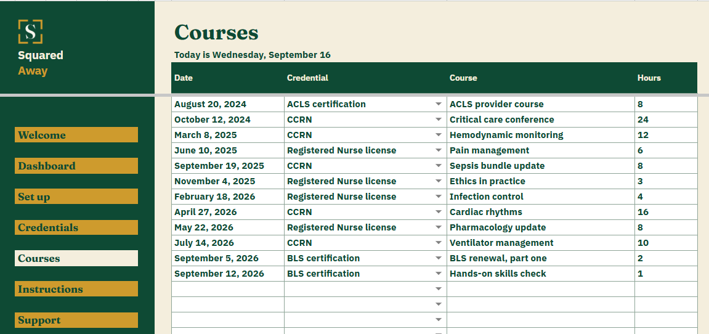
Task: Select the Pharmacology update cell
Action: tap(541, 227)
